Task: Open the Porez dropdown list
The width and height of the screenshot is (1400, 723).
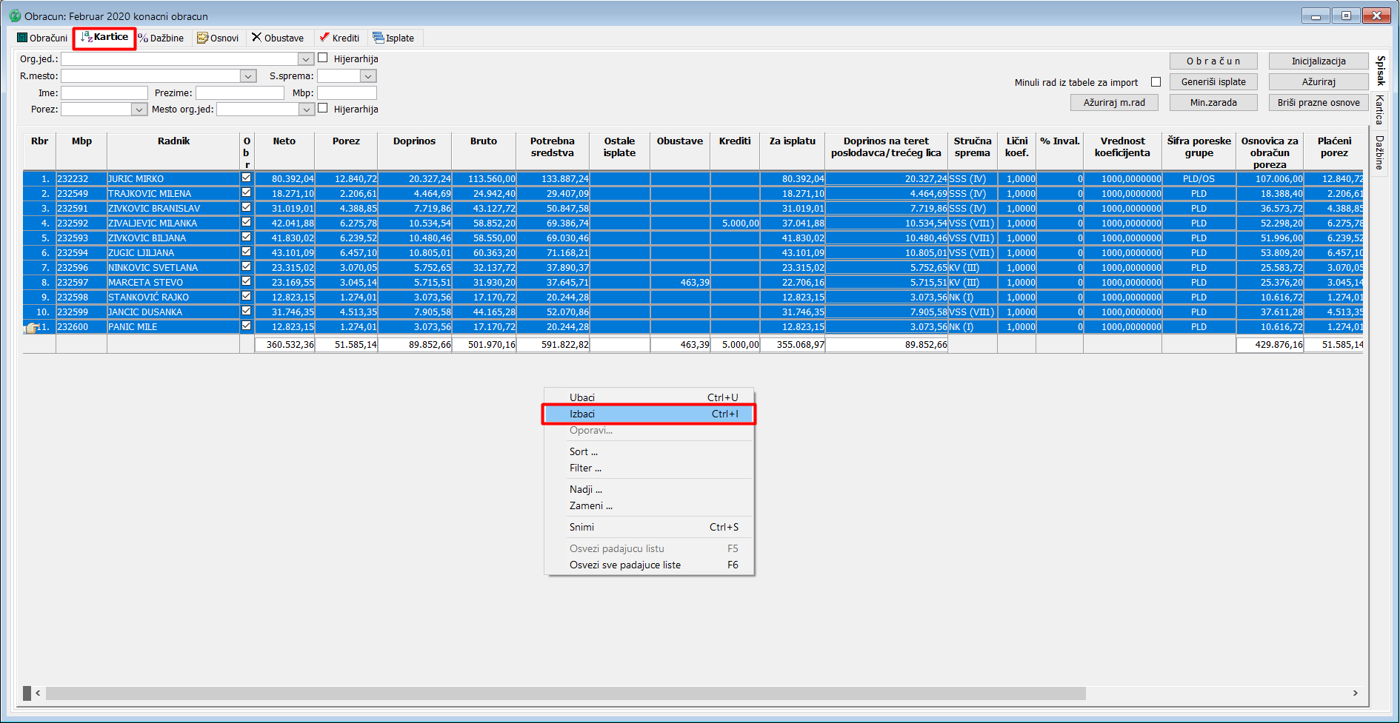Action: point(139,110)
